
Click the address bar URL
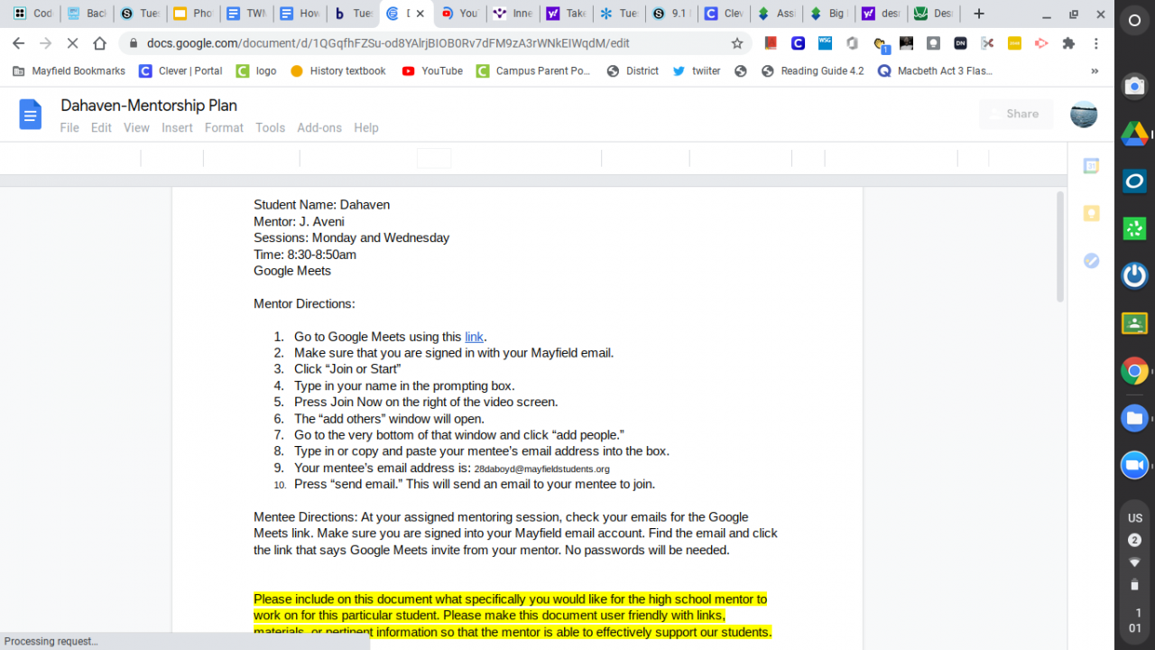coord(388,43)
